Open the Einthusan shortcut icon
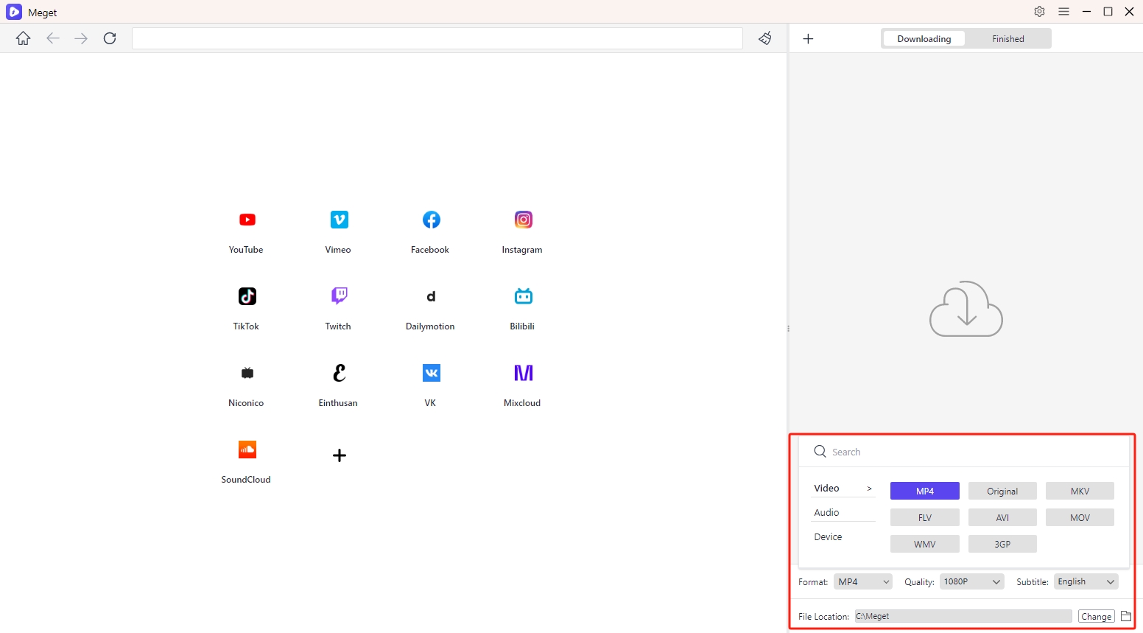Screen dimensions: 1143x633 tap(340, 373)
